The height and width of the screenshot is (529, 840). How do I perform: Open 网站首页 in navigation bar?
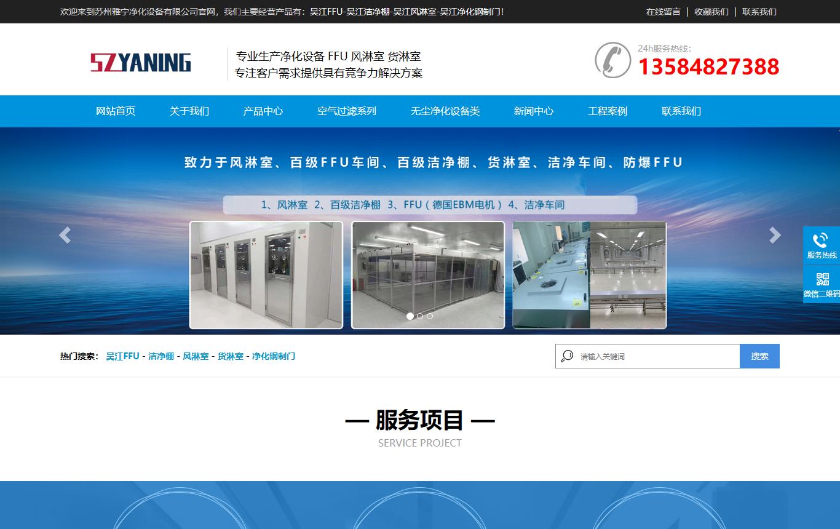pyautogui.click(x=116, y=111)
